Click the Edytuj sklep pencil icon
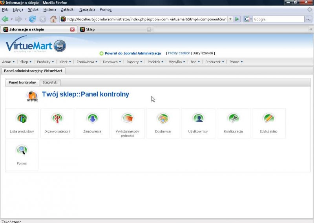The height and width of the screenshot is (223, 314). [268, 118]
